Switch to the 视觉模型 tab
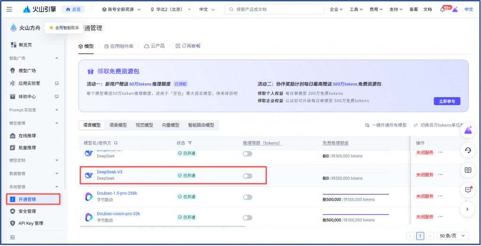Screen dimensions: 481x246 pos(144,125)
